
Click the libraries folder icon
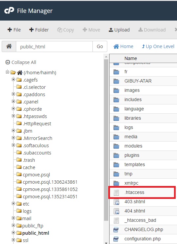(x=116, y=118)
